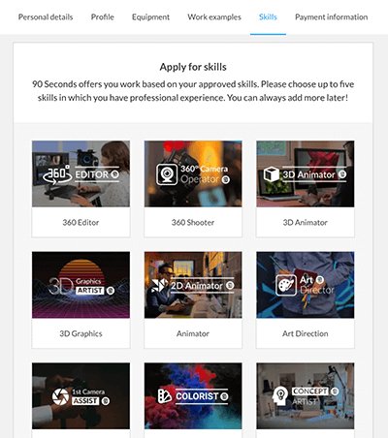Choose the 360 Shooter skill label
This screenshot has height=438, width=388.
[x=193, y=222]
